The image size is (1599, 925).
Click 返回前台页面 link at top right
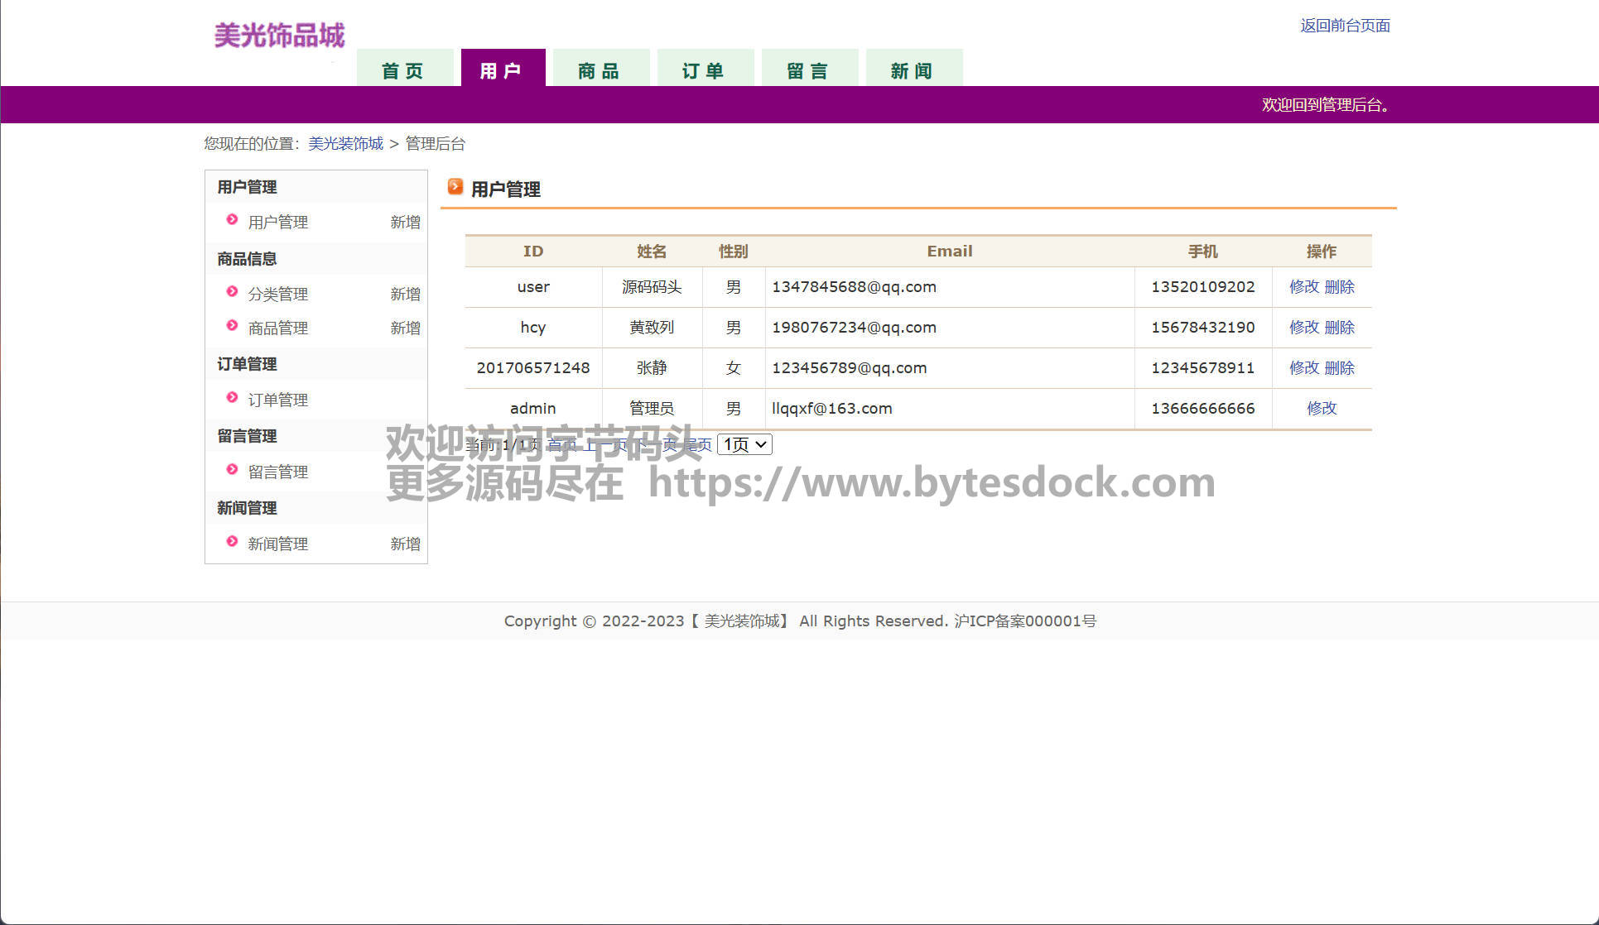1345,26
